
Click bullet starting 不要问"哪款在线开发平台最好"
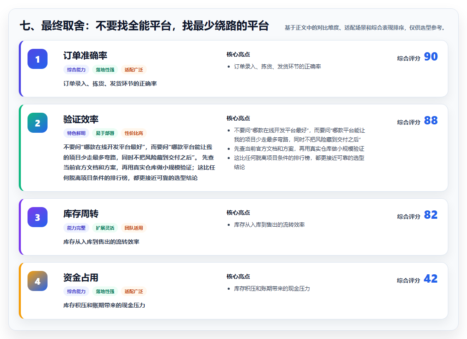click(x=299, y=135)
